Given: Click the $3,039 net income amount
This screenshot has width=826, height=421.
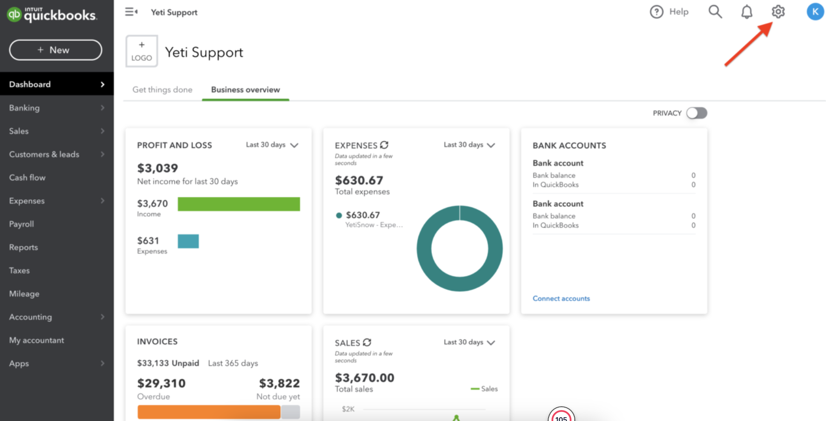Looking at the screenshot, I should (x=157, y=168).
